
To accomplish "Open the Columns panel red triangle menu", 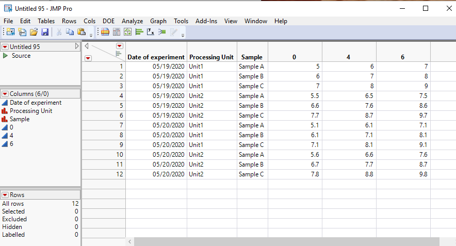I will [5, 94].
